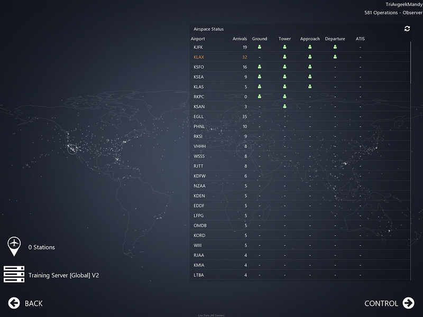Click the airplane pin Stations icon
The width and height of the screenshot is (423, 317).
14,246
